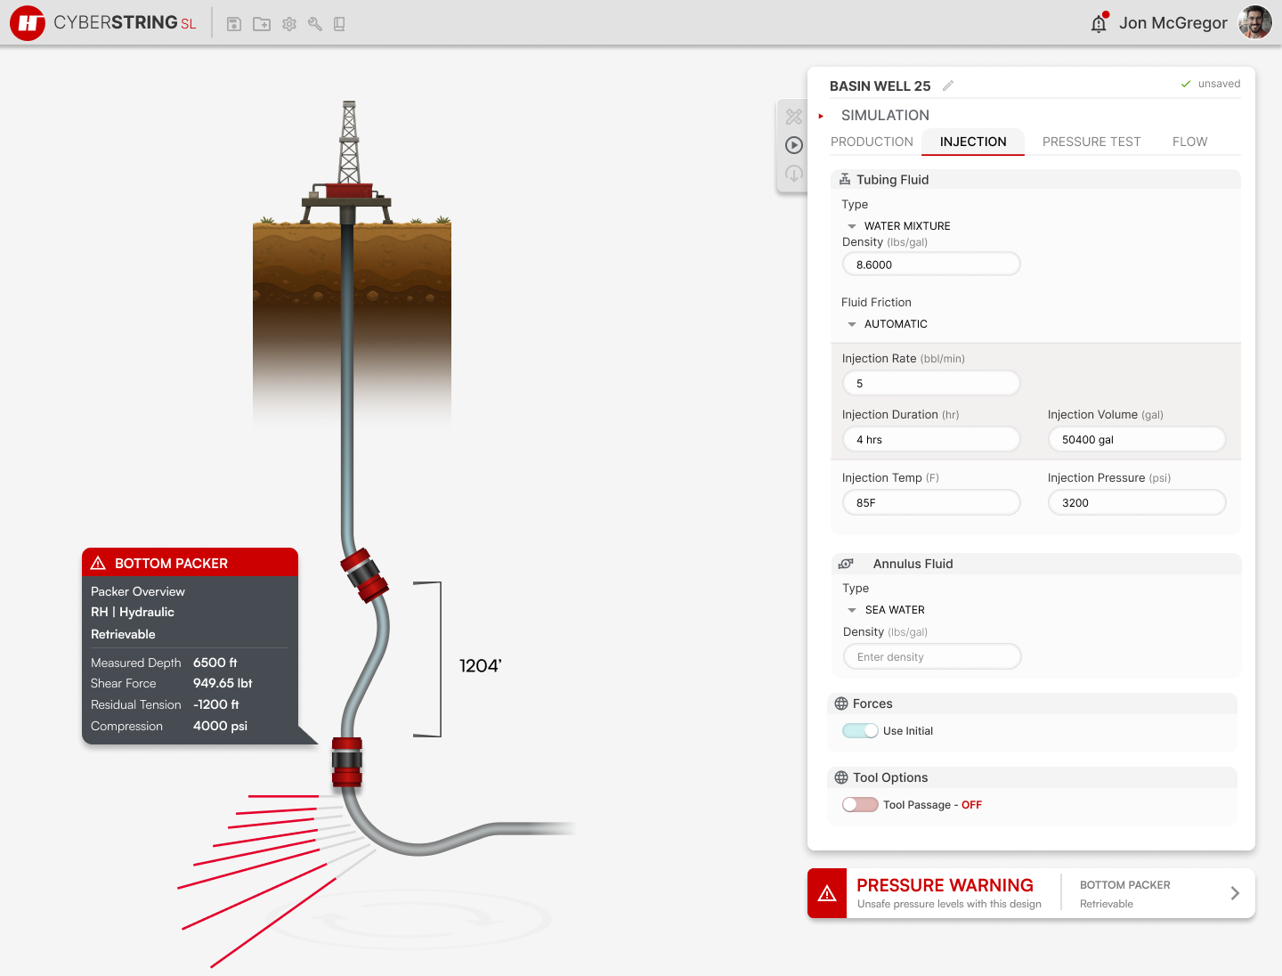Open notifications bell
1282x976 pixels.
tap(1099, 23)
